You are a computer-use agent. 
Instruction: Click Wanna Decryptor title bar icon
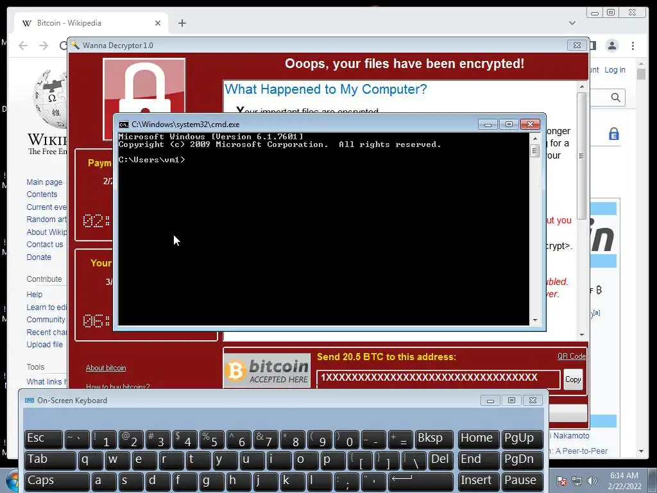[75, 45]
